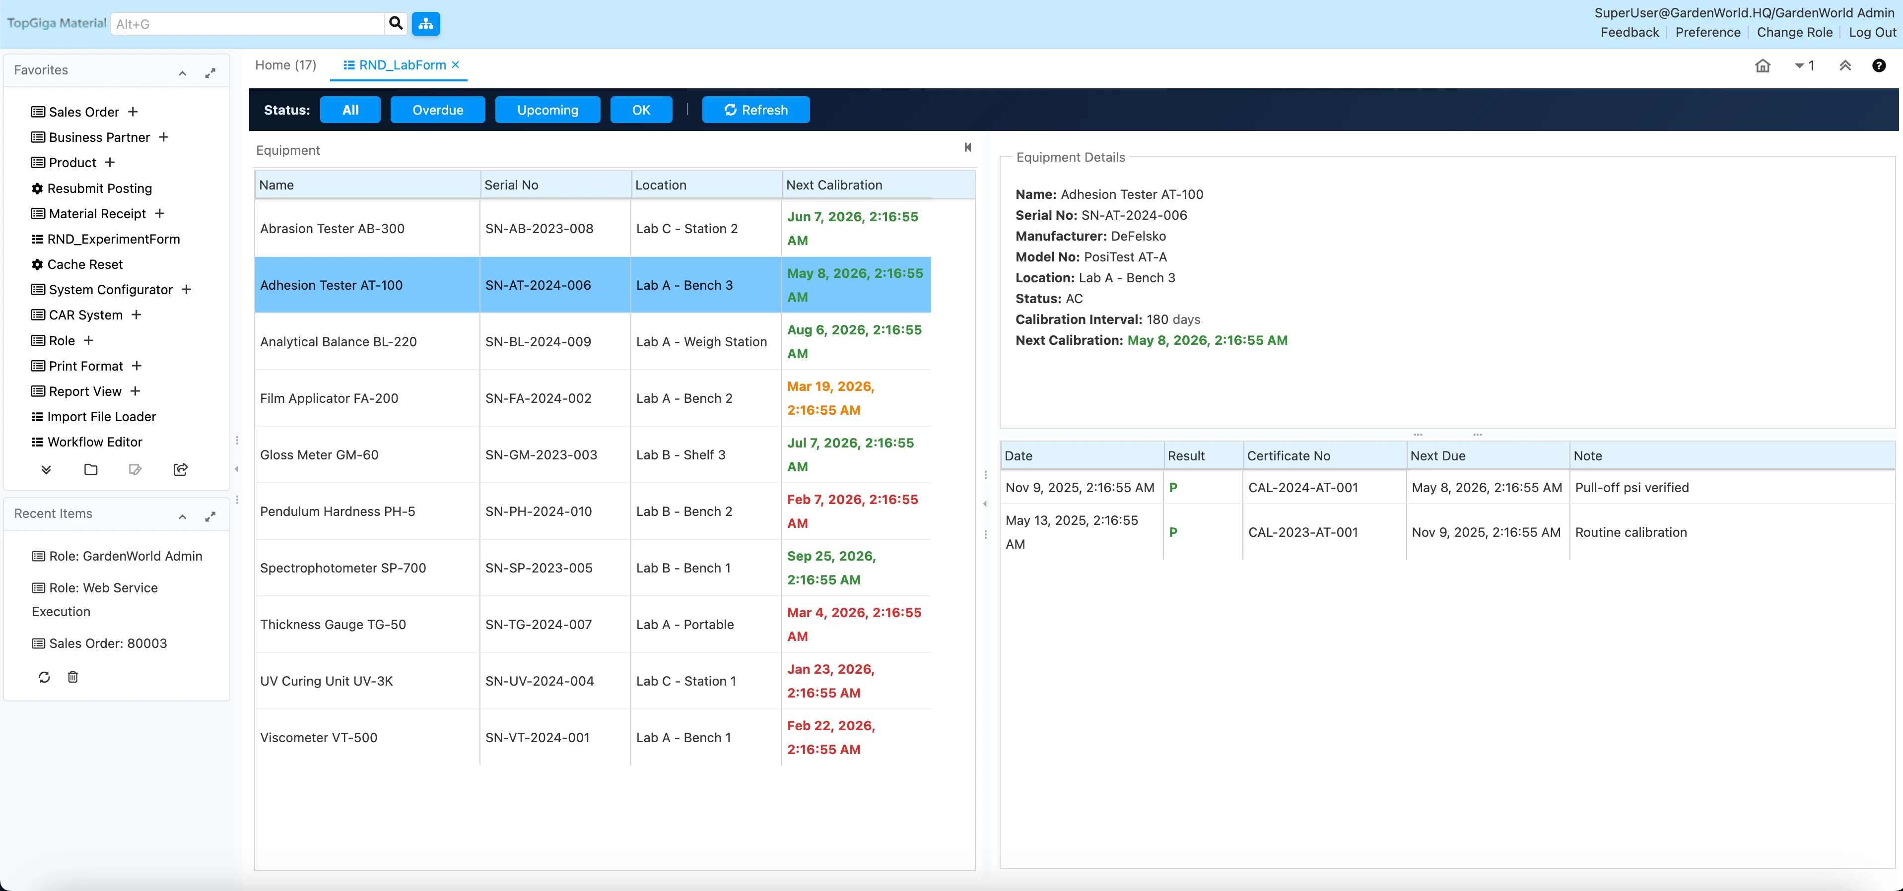
Task: Click the Refresh button
Action: 755,110
